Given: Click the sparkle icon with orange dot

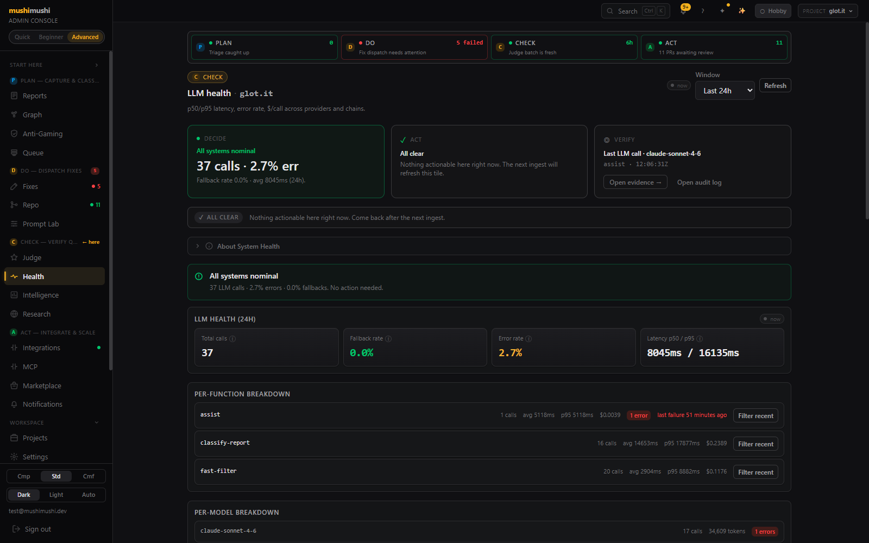Looking at the screenshot, I should [x=722, y=11].
